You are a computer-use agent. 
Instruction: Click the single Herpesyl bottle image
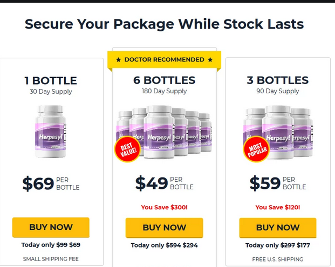(51, 132)
